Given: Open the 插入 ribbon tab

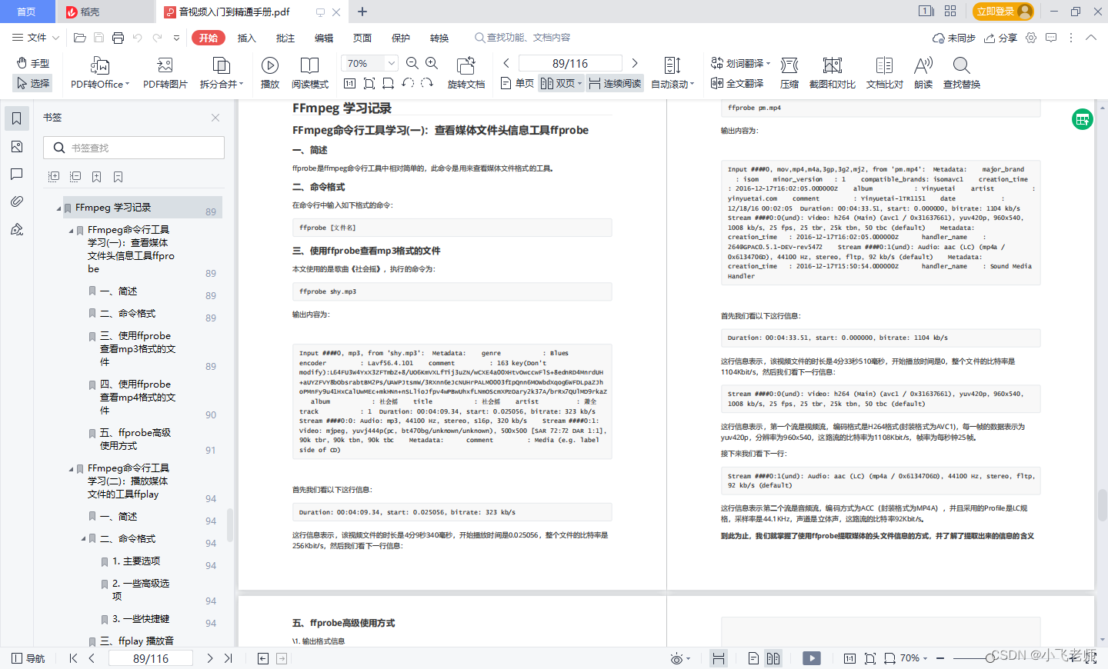Looking at the screenshot, I should pos(246,38).
